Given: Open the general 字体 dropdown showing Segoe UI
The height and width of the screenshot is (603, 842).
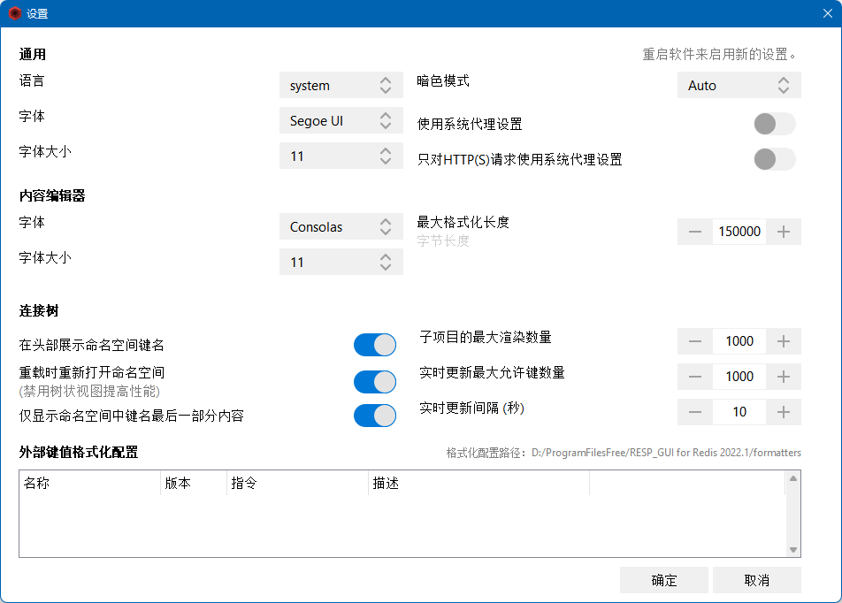Looking at the screenshot, I should 341,120.
